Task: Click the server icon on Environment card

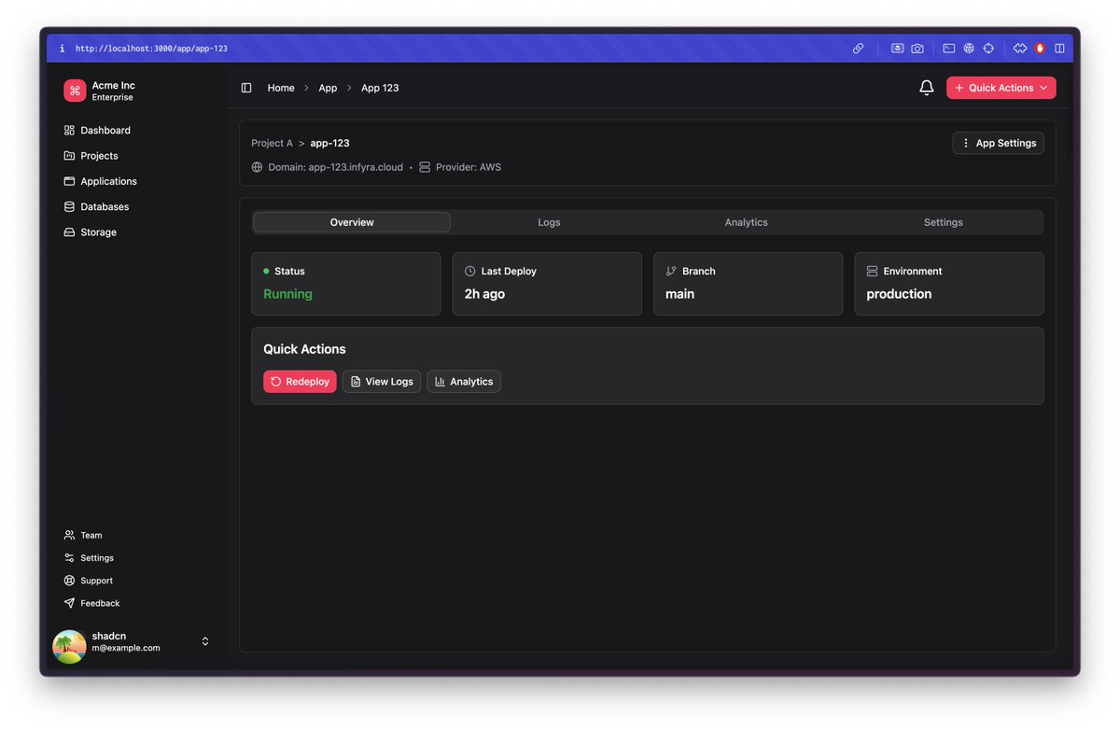Action: point(872,271)
